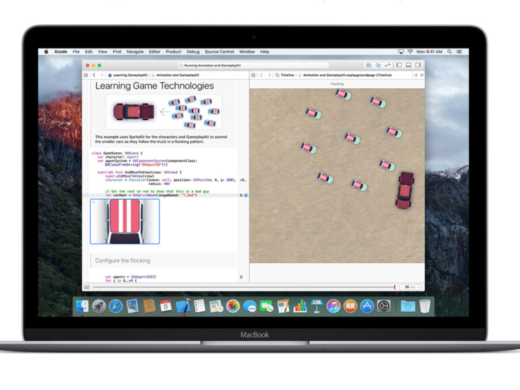The width and height of the screenshot is (520, 390).
Task: Toggle the Utilities pane visibility
Action: (418, 65)
